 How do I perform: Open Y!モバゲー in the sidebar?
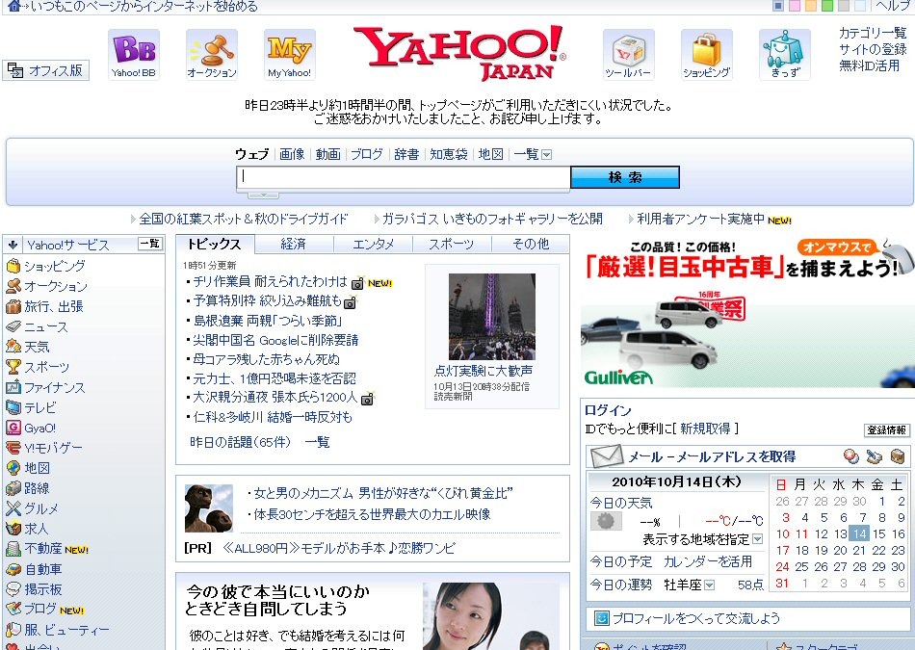[x=53, y=448]
